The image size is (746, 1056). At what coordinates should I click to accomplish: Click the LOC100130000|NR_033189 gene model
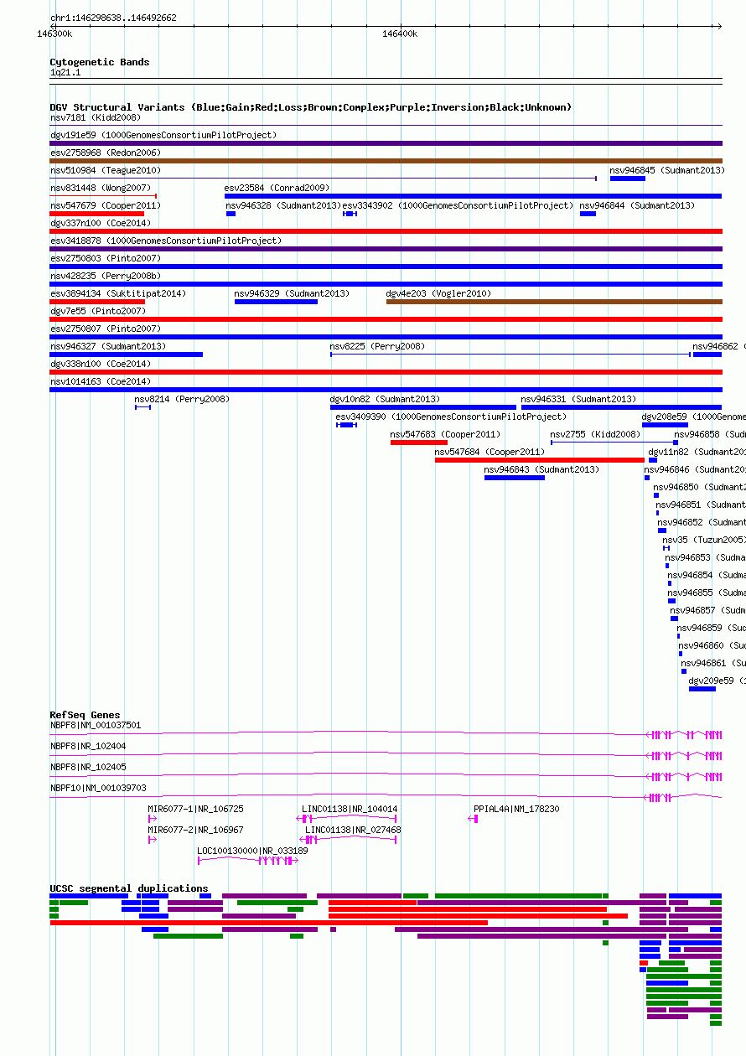click(x=248, y=860)
